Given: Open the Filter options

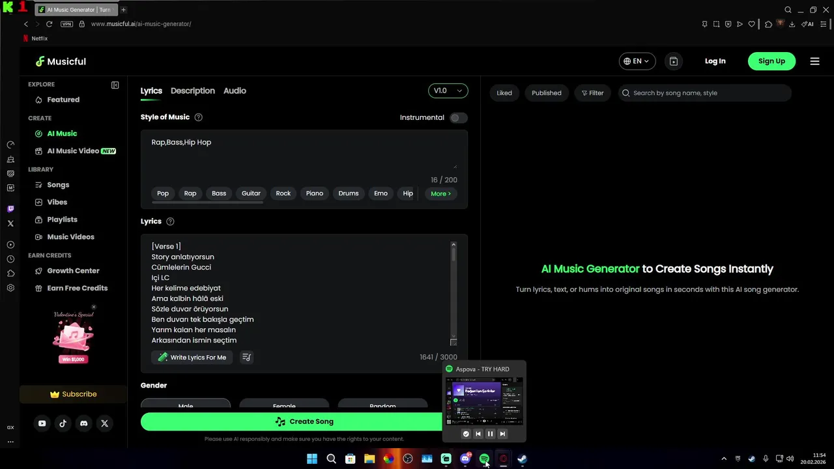Looking at the screenshot, I should [x=592, y=93].
